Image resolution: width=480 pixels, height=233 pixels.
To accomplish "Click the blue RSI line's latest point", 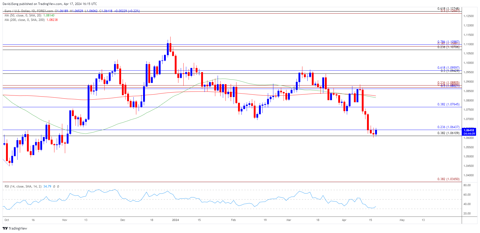I will tap(376, 207).
